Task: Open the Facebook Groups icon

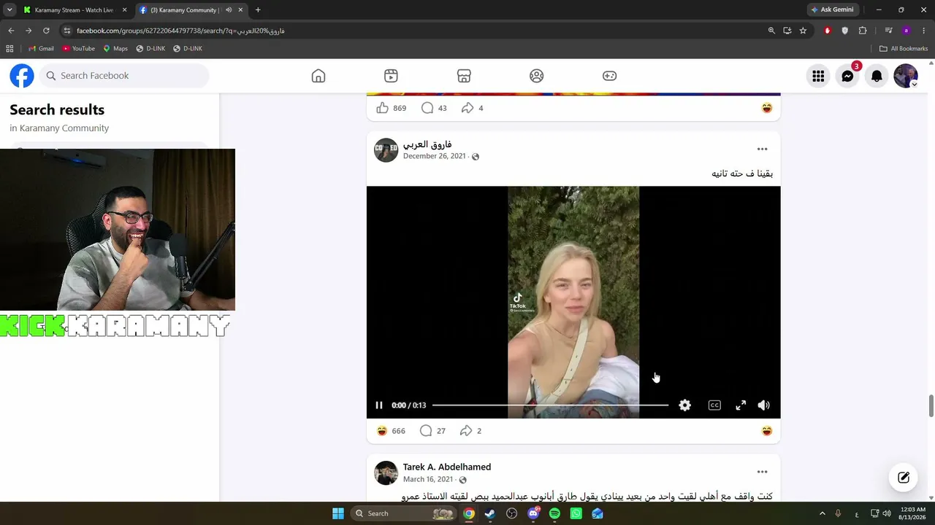Action: 537,76
